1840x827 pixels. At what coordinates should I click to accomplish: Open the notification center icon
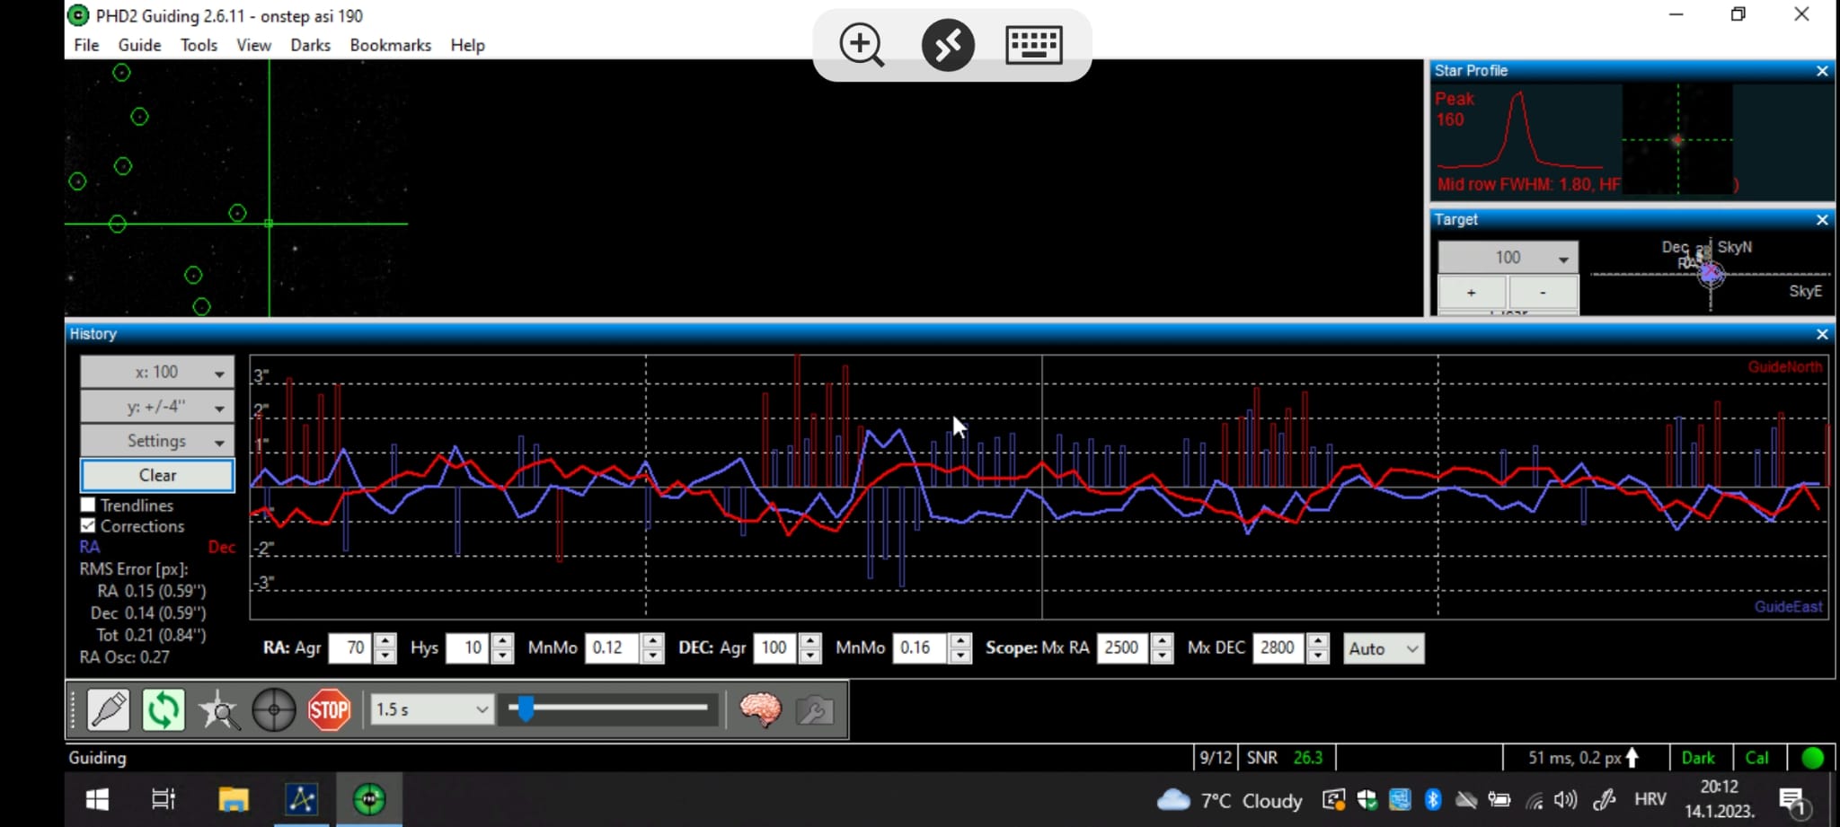1792,801
